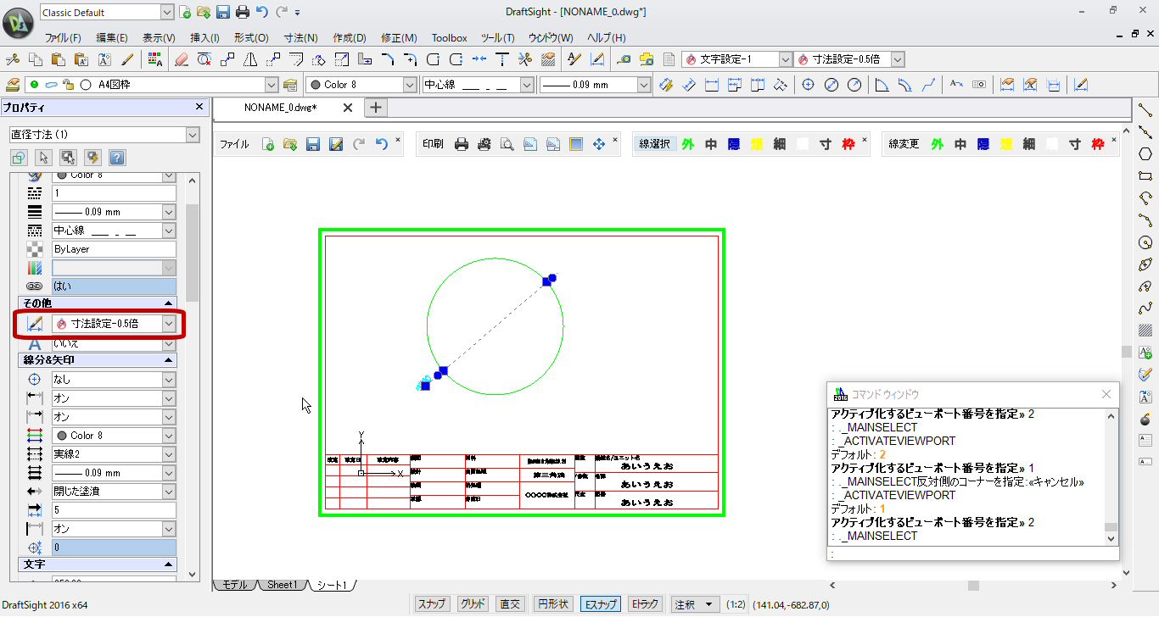Open the 寸法(N) menu
The height and width of the screenshot is (617, 1159).
click(300, 38)
